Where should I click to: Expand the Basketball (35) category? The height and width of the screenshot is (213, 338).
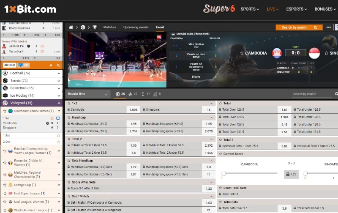click(59, 88)
